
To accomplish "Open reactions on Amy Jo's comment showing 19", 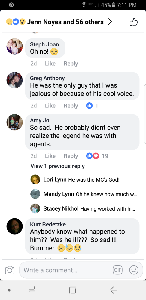I will (x=97, y=156).
